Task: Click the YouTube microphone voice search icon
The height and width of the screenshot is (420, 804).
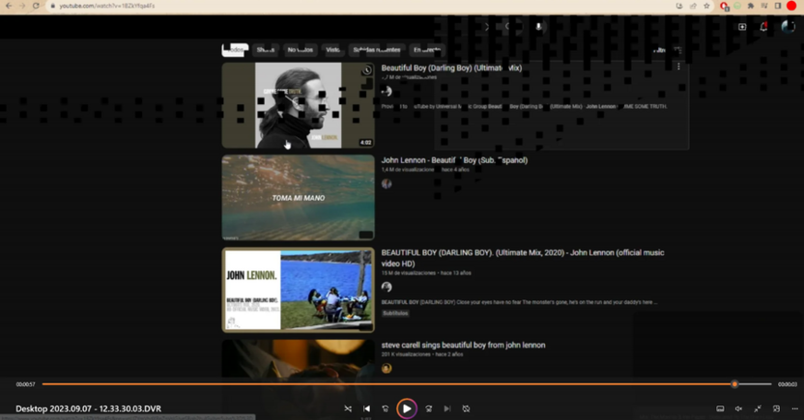Action: tap(538, 27)
